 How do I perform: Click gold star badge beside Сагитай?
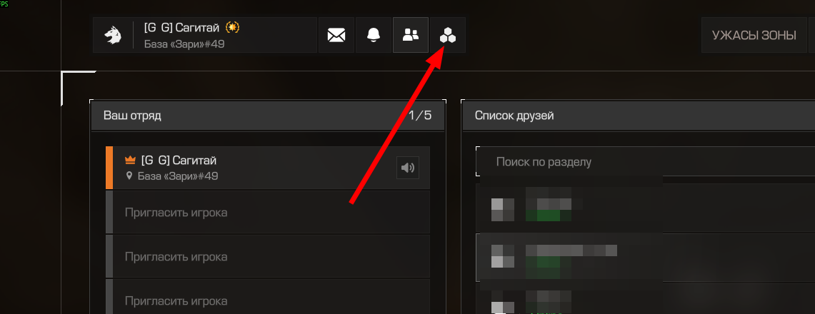pos(233,28)
